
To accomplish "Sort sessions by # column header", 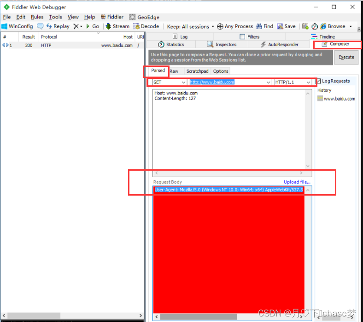I will [x=9, y=36].
